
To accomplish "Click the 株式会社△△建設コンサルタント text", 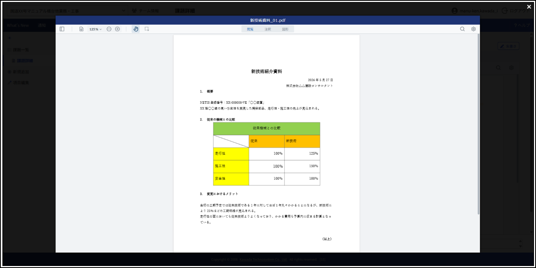I will 310,86.
